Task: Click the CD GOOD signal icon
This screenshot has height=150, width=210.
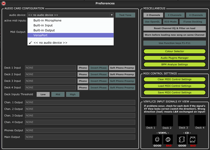Action: point(182,139)
